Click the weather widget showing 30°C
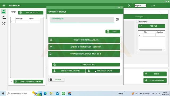Screen dimensions: 170x96 pyautogui.click(x=141, y=94)
